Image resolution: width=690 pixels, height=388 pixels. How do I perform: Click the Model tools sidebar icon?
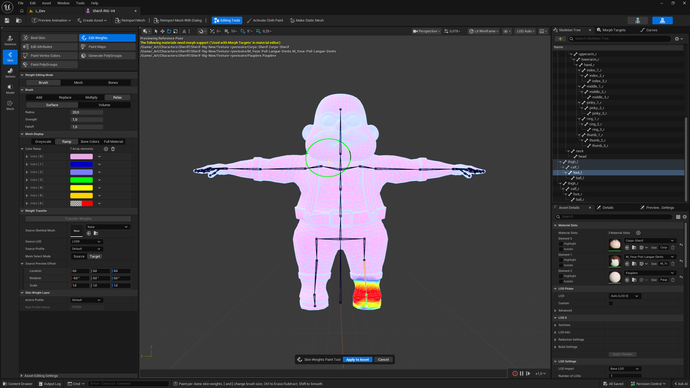click(10, 89)
